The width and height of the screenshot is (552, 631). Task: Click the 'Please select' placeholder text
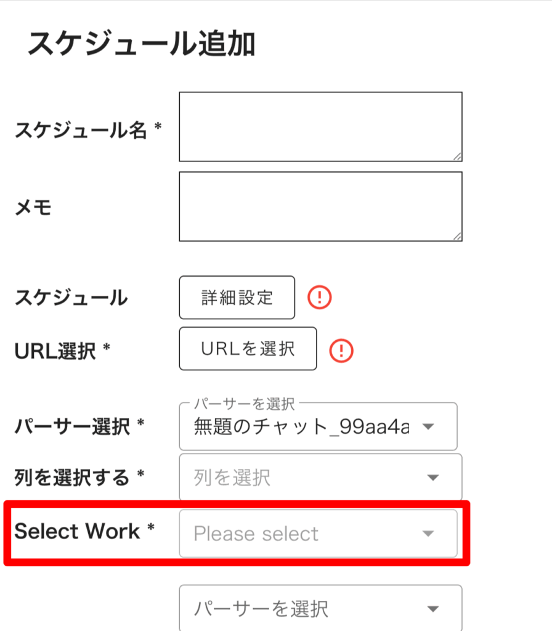pyautogui.click(x=256, y=534)
